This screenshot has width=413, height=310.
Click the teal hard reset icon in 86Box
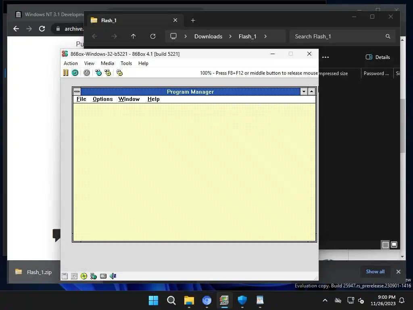point(75,73)
